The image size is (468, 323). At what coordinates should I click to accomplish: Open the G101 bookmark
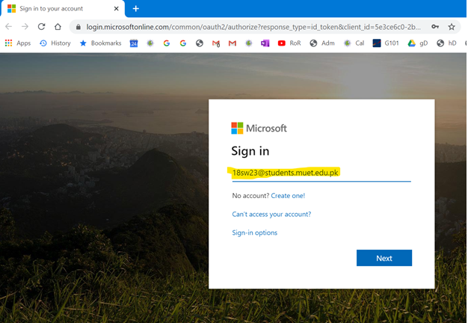coord(386,43)
